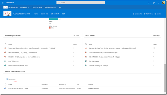
Task: Click Edit in the hub navigation bar
Action: coord(60,8)
